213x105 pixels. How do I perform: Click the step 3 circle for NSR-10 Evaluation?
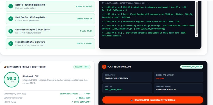(x=11, y=6)
